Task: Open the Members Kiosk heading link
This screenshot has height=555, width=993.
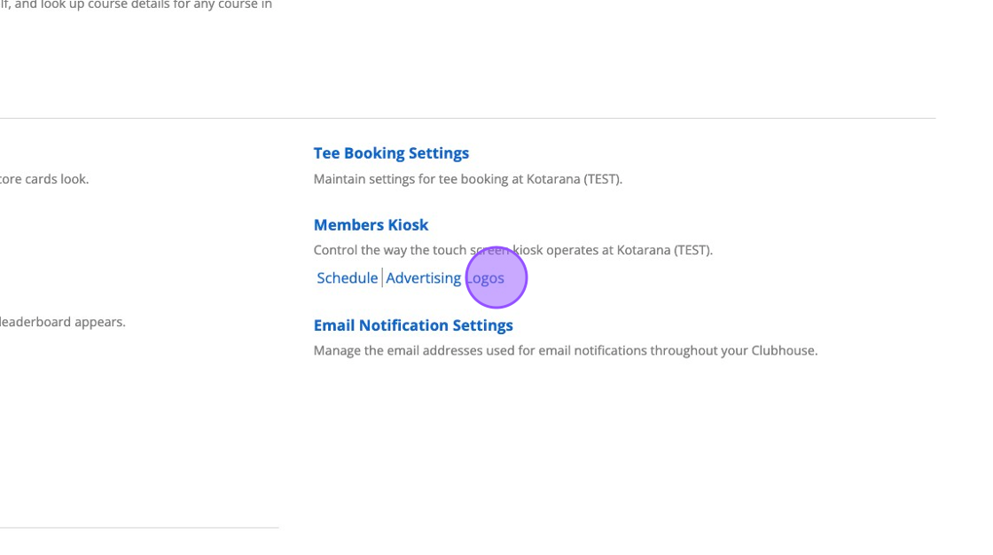Action: tap(371, 225)
